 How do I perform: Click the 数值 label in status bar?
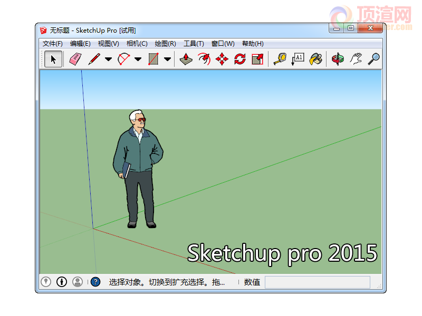tap(252, 282)
